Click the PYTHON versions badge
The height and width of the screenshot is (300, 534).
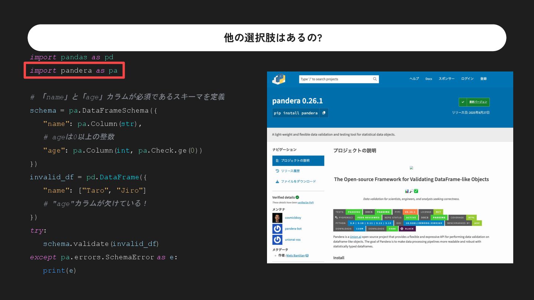(363, 223)
